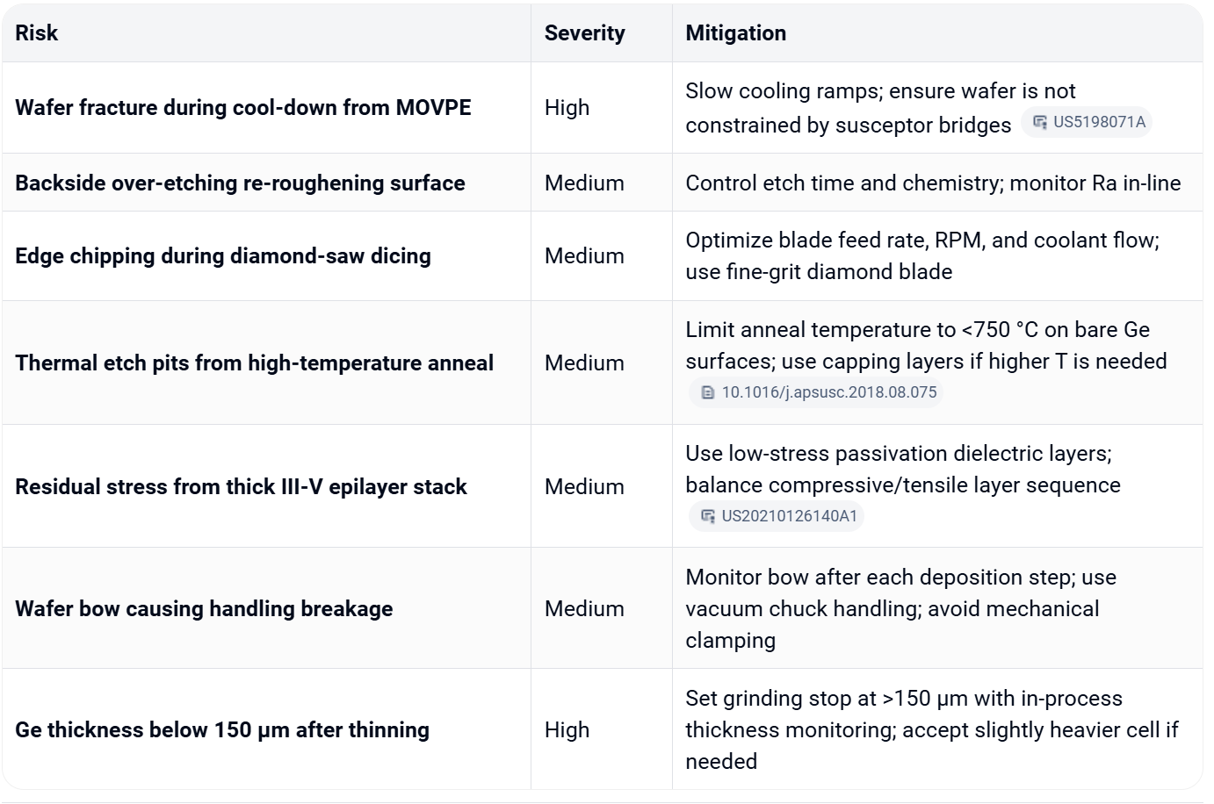Select the Risk column header
Screen dimensions: 1214x804
click(x=37, y=33)
